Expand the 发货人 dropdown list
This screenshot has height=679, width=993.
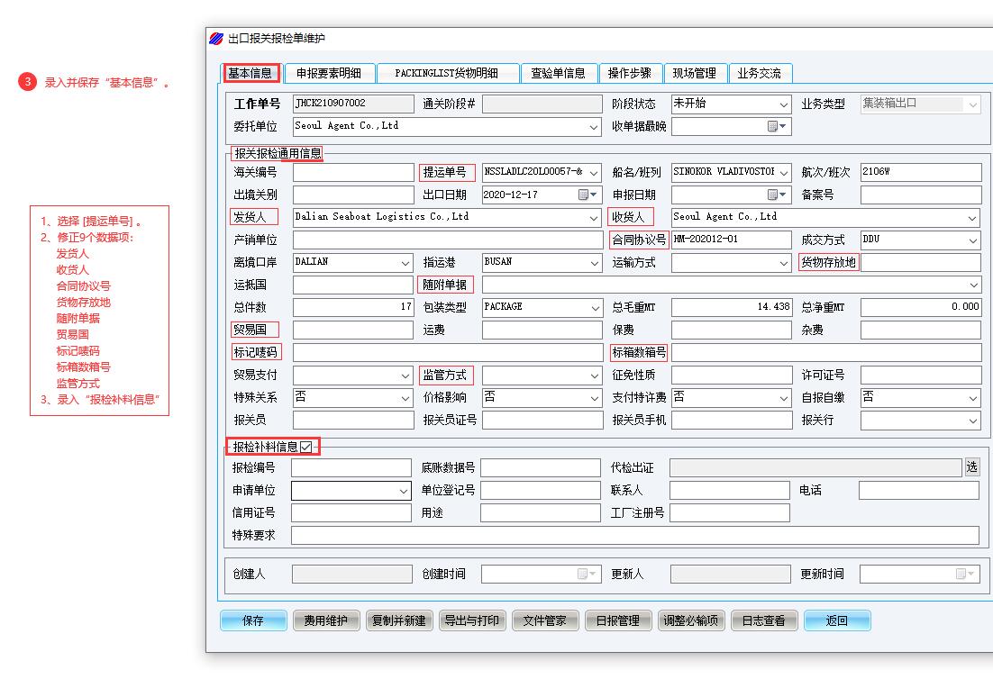tap(594, 218)
